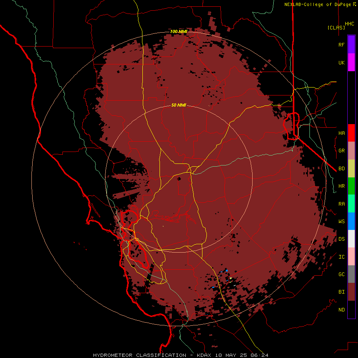The width and height of the screenshot is (358, 358).
Task: Click the NEXLAB-College of DuPage credit text
Action: [317, 4]
